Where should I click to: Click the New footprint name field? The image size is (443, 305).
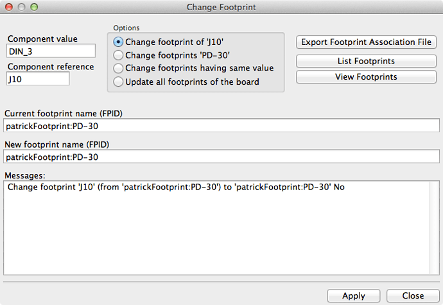click(x=221, y=157)
